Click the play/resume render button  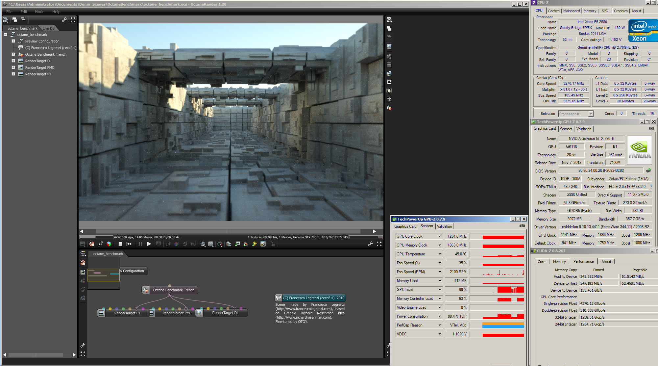149,244
